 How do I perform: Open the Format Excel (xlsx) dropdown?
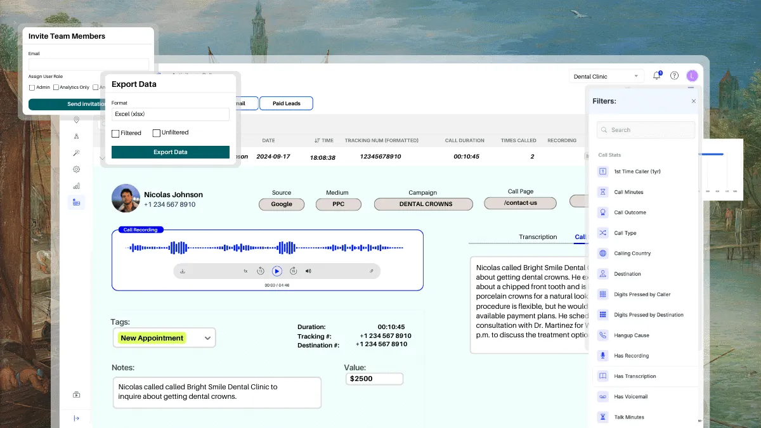click(170, 114)
